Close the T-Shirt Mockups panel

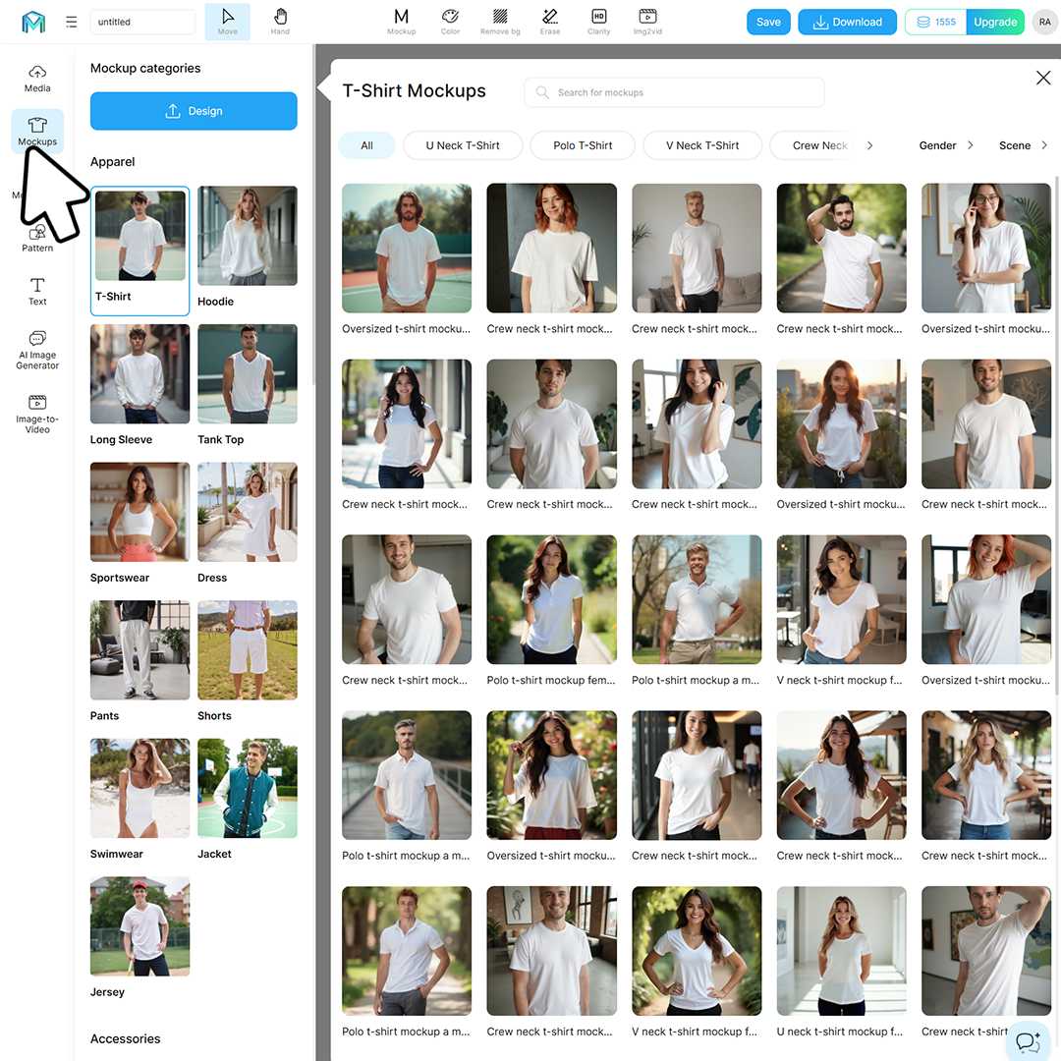pyautogui.click(x=1042, y=78)
